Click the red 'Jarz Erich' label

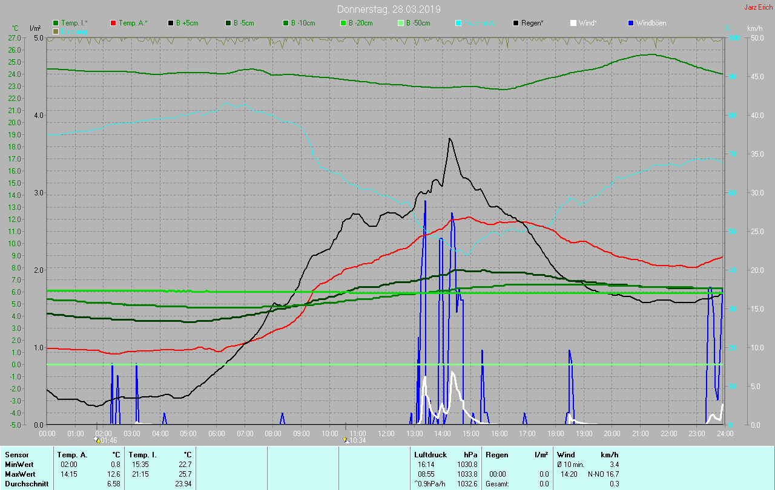point(758,7)
